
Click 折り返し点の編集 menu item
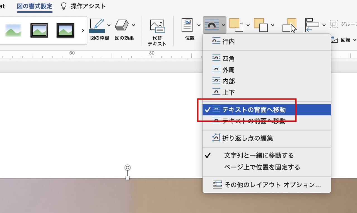245,138
